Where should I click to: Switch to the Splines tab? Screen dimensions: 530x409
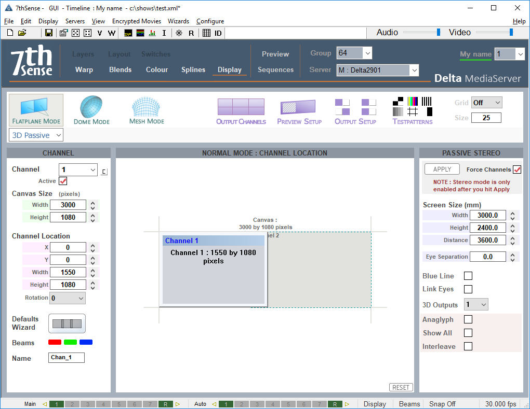pos(193,69)
